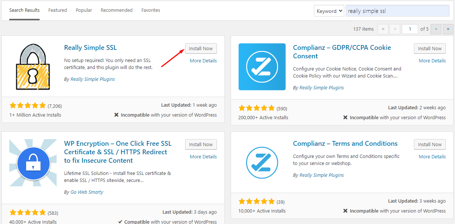455x224 pixels.
Task: Jump to last page of results
Action: click(x=448, y=29)
